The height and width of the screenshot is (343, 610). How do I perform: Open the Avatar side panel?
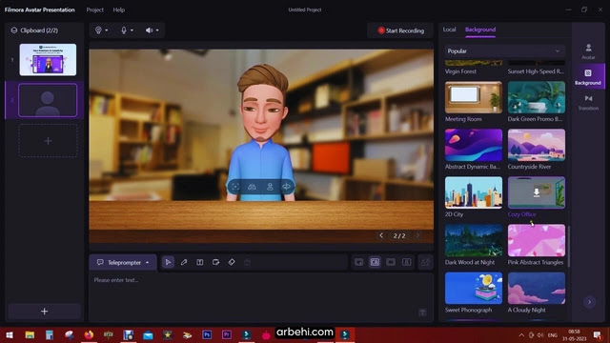588,51
